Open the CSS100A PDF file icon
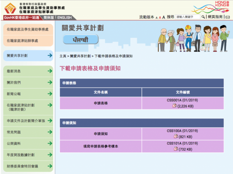The height and width of the screenshot is (174, 233). point(175,136)
